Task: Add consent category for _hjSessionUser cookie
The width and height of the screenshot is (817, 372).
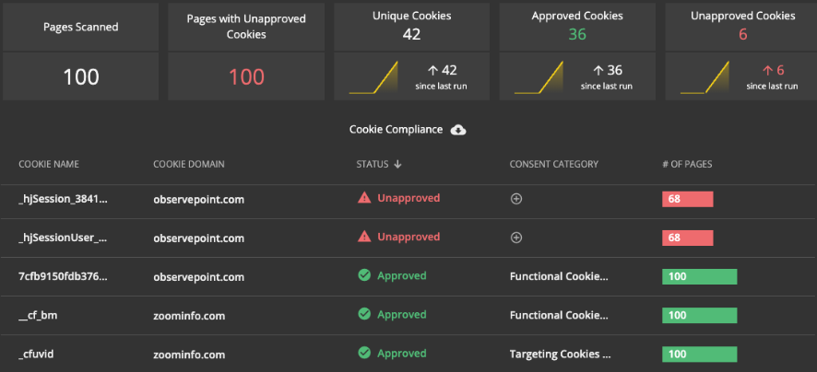Action: [516, 238]
